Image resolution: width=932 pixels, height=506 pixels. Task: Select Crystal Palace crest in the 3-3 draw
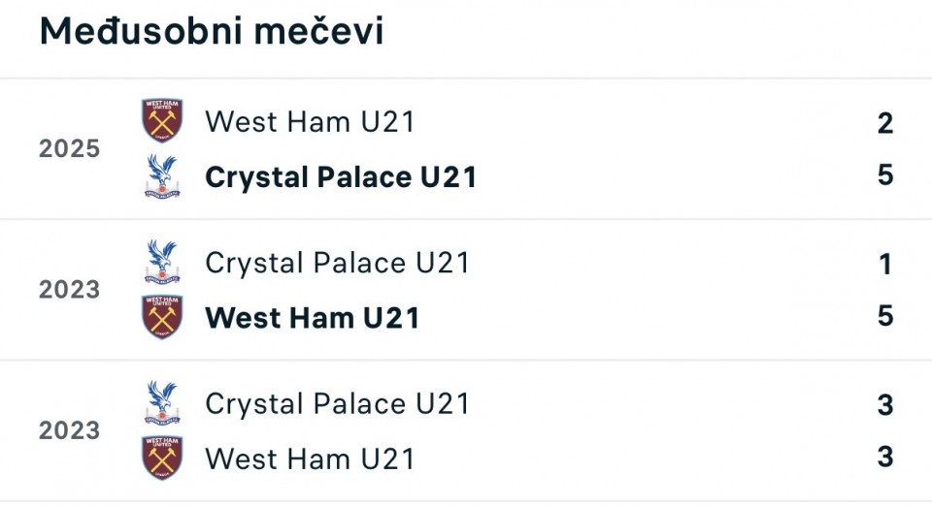coord(162,402)
